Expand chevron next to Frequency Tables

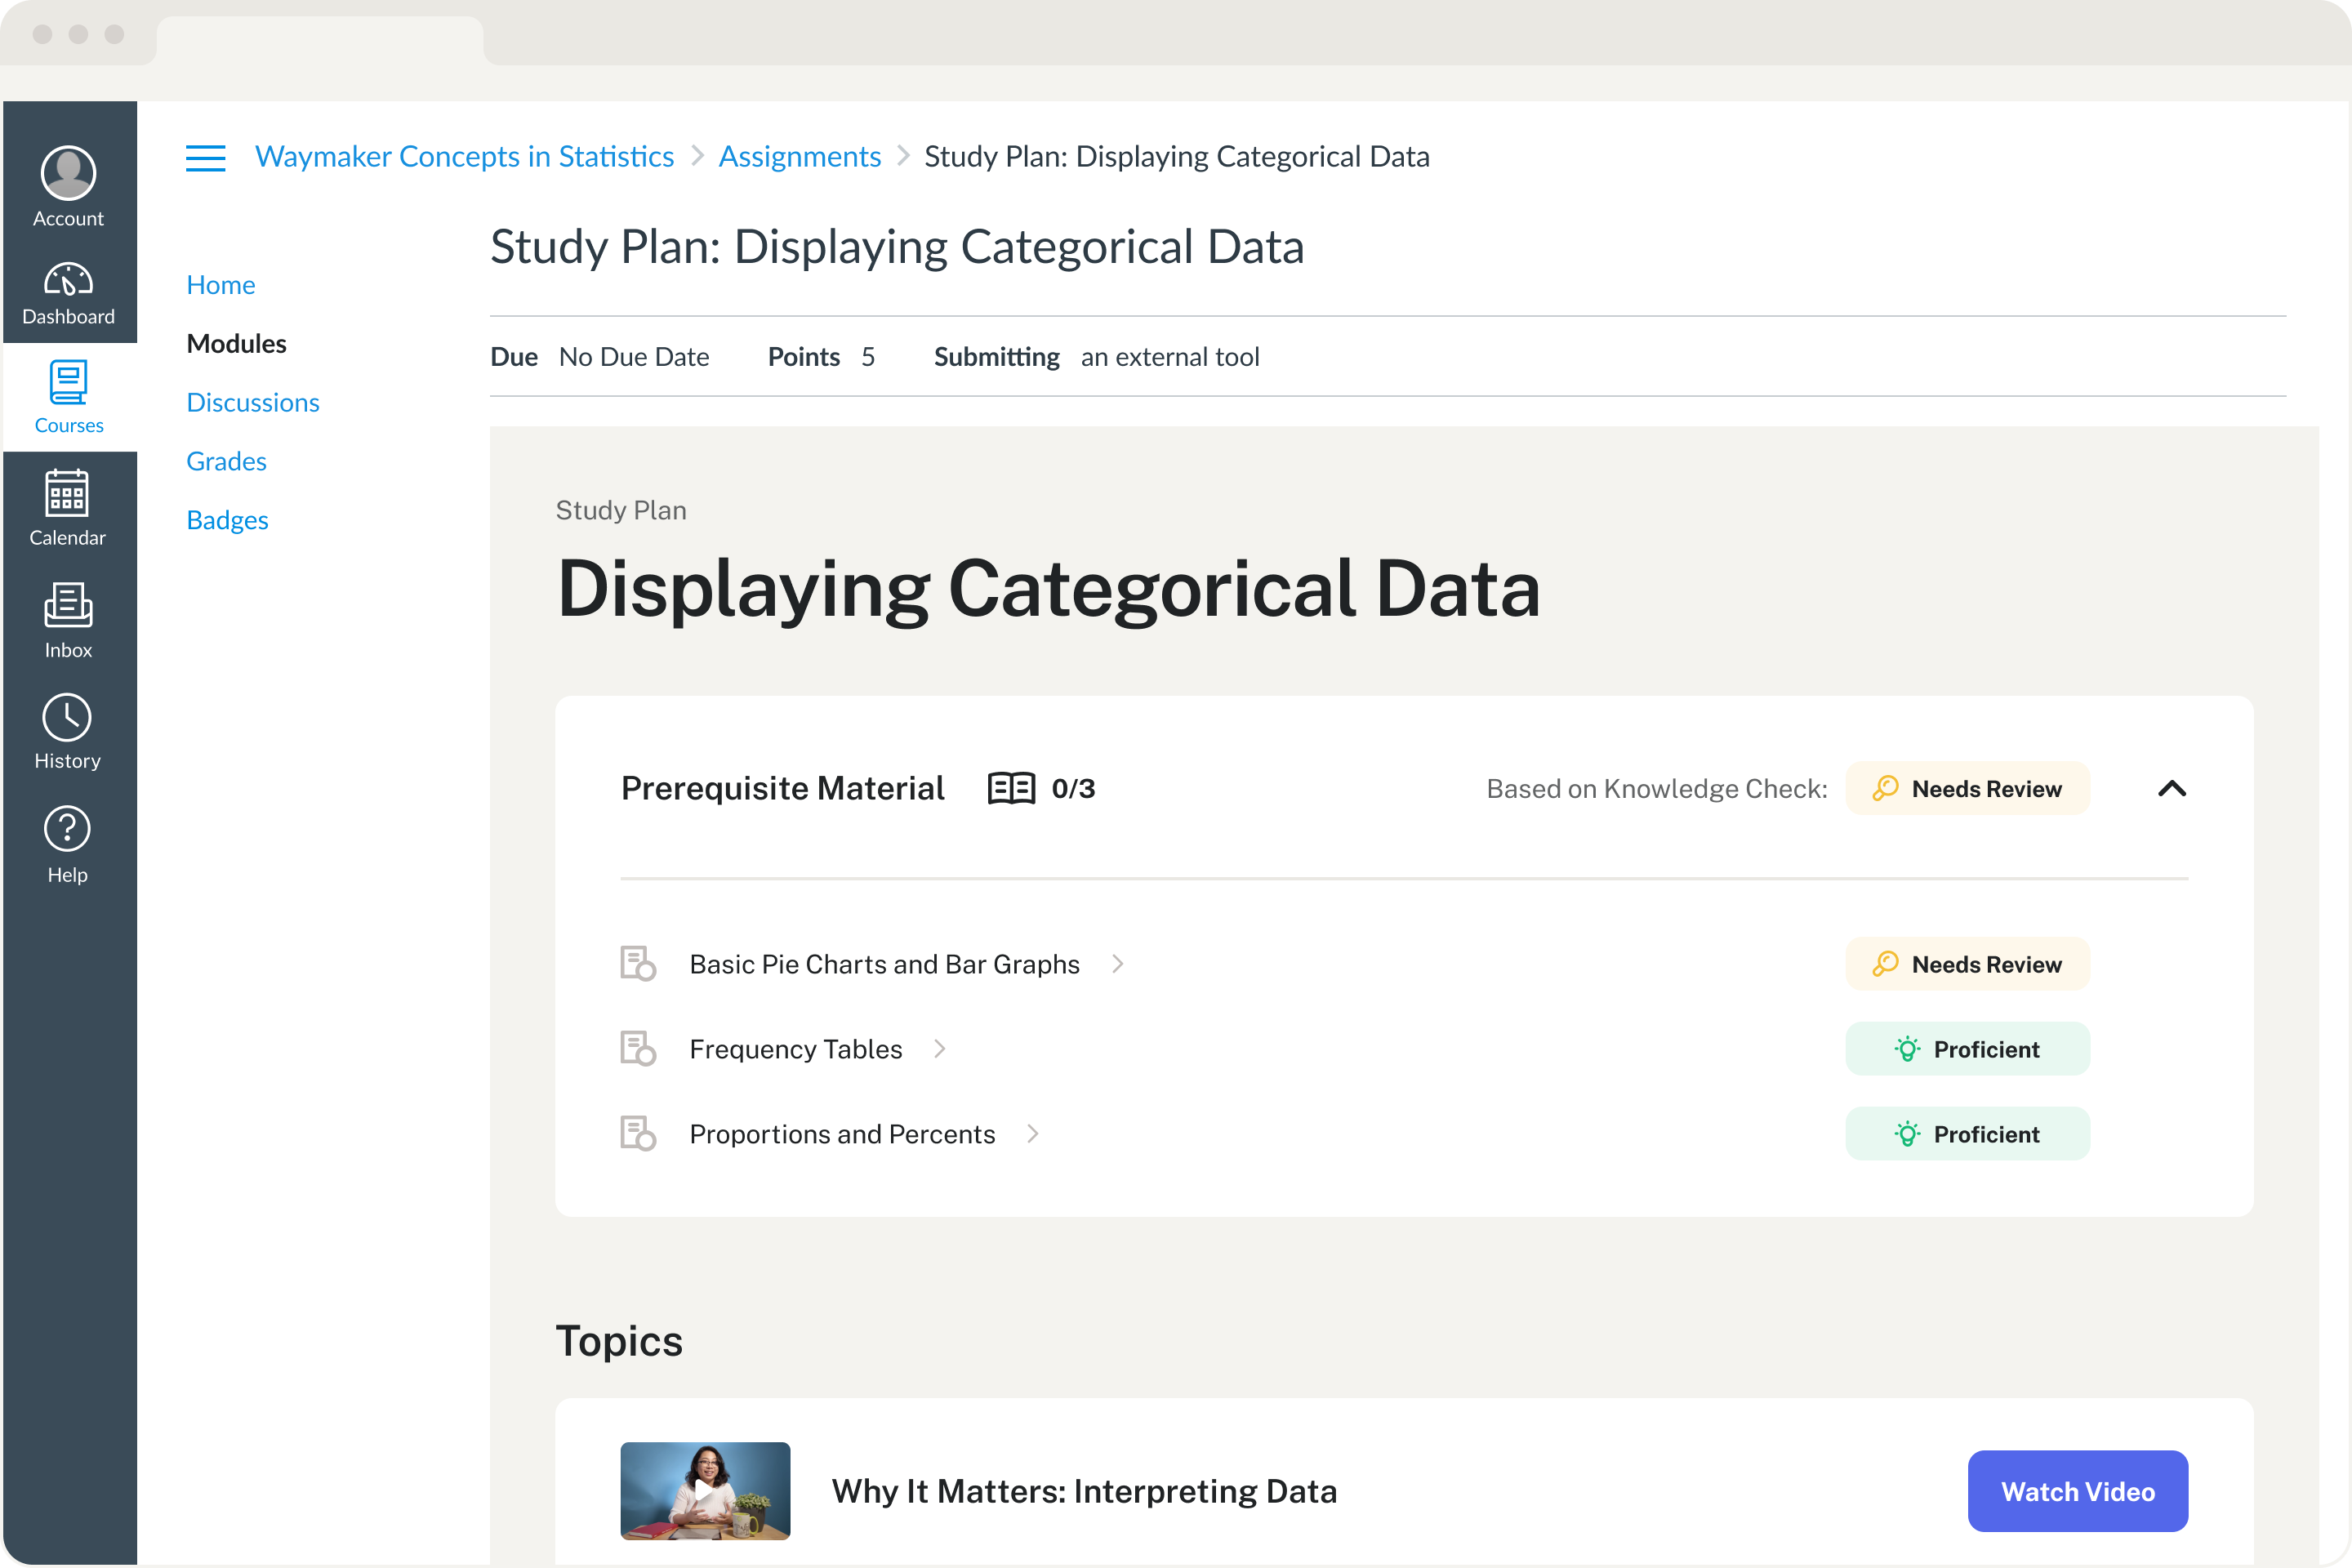point(940,1049)
